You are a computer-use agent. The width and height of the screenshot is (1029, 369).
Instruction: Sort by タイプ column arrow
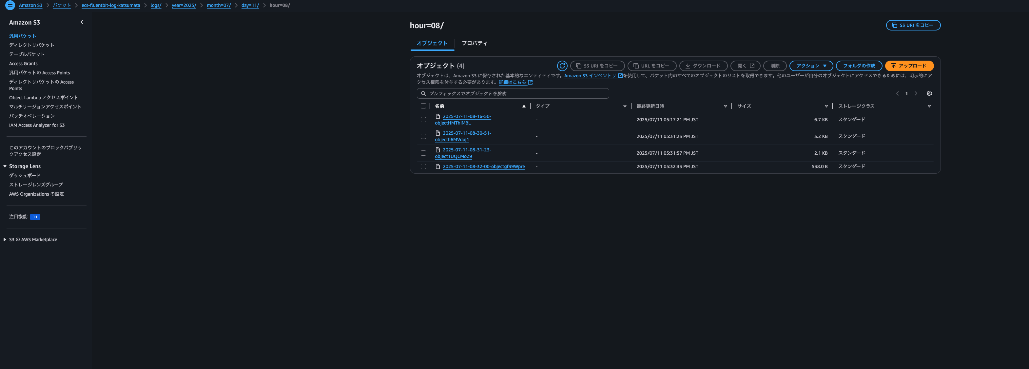pos(625,106)
